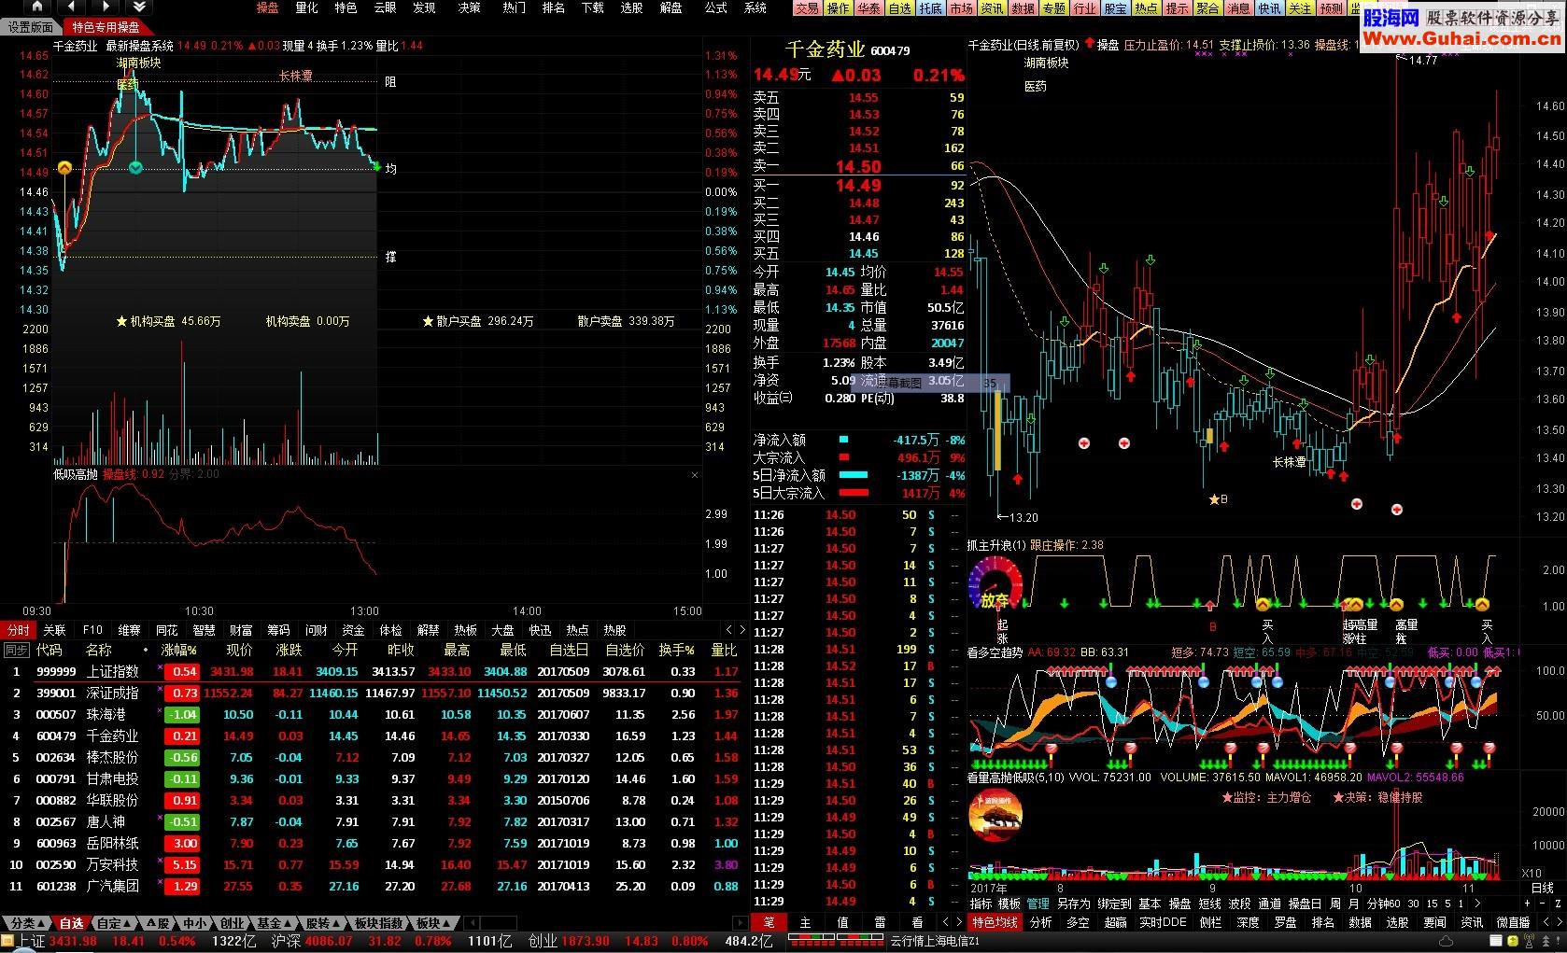The width and height of the screenshot is (1567, 953).
Task: Select the 大盘 tab
Action: (x=502, y=630)
